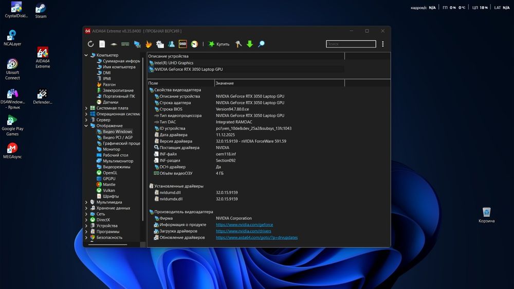The height and width of the screenshot is (289, 514).
Task: Open the OpenGL tree item
Action: click(107, 173)
